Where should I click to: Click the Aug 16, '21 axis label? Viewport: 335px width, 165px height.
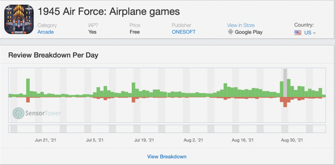243,140
